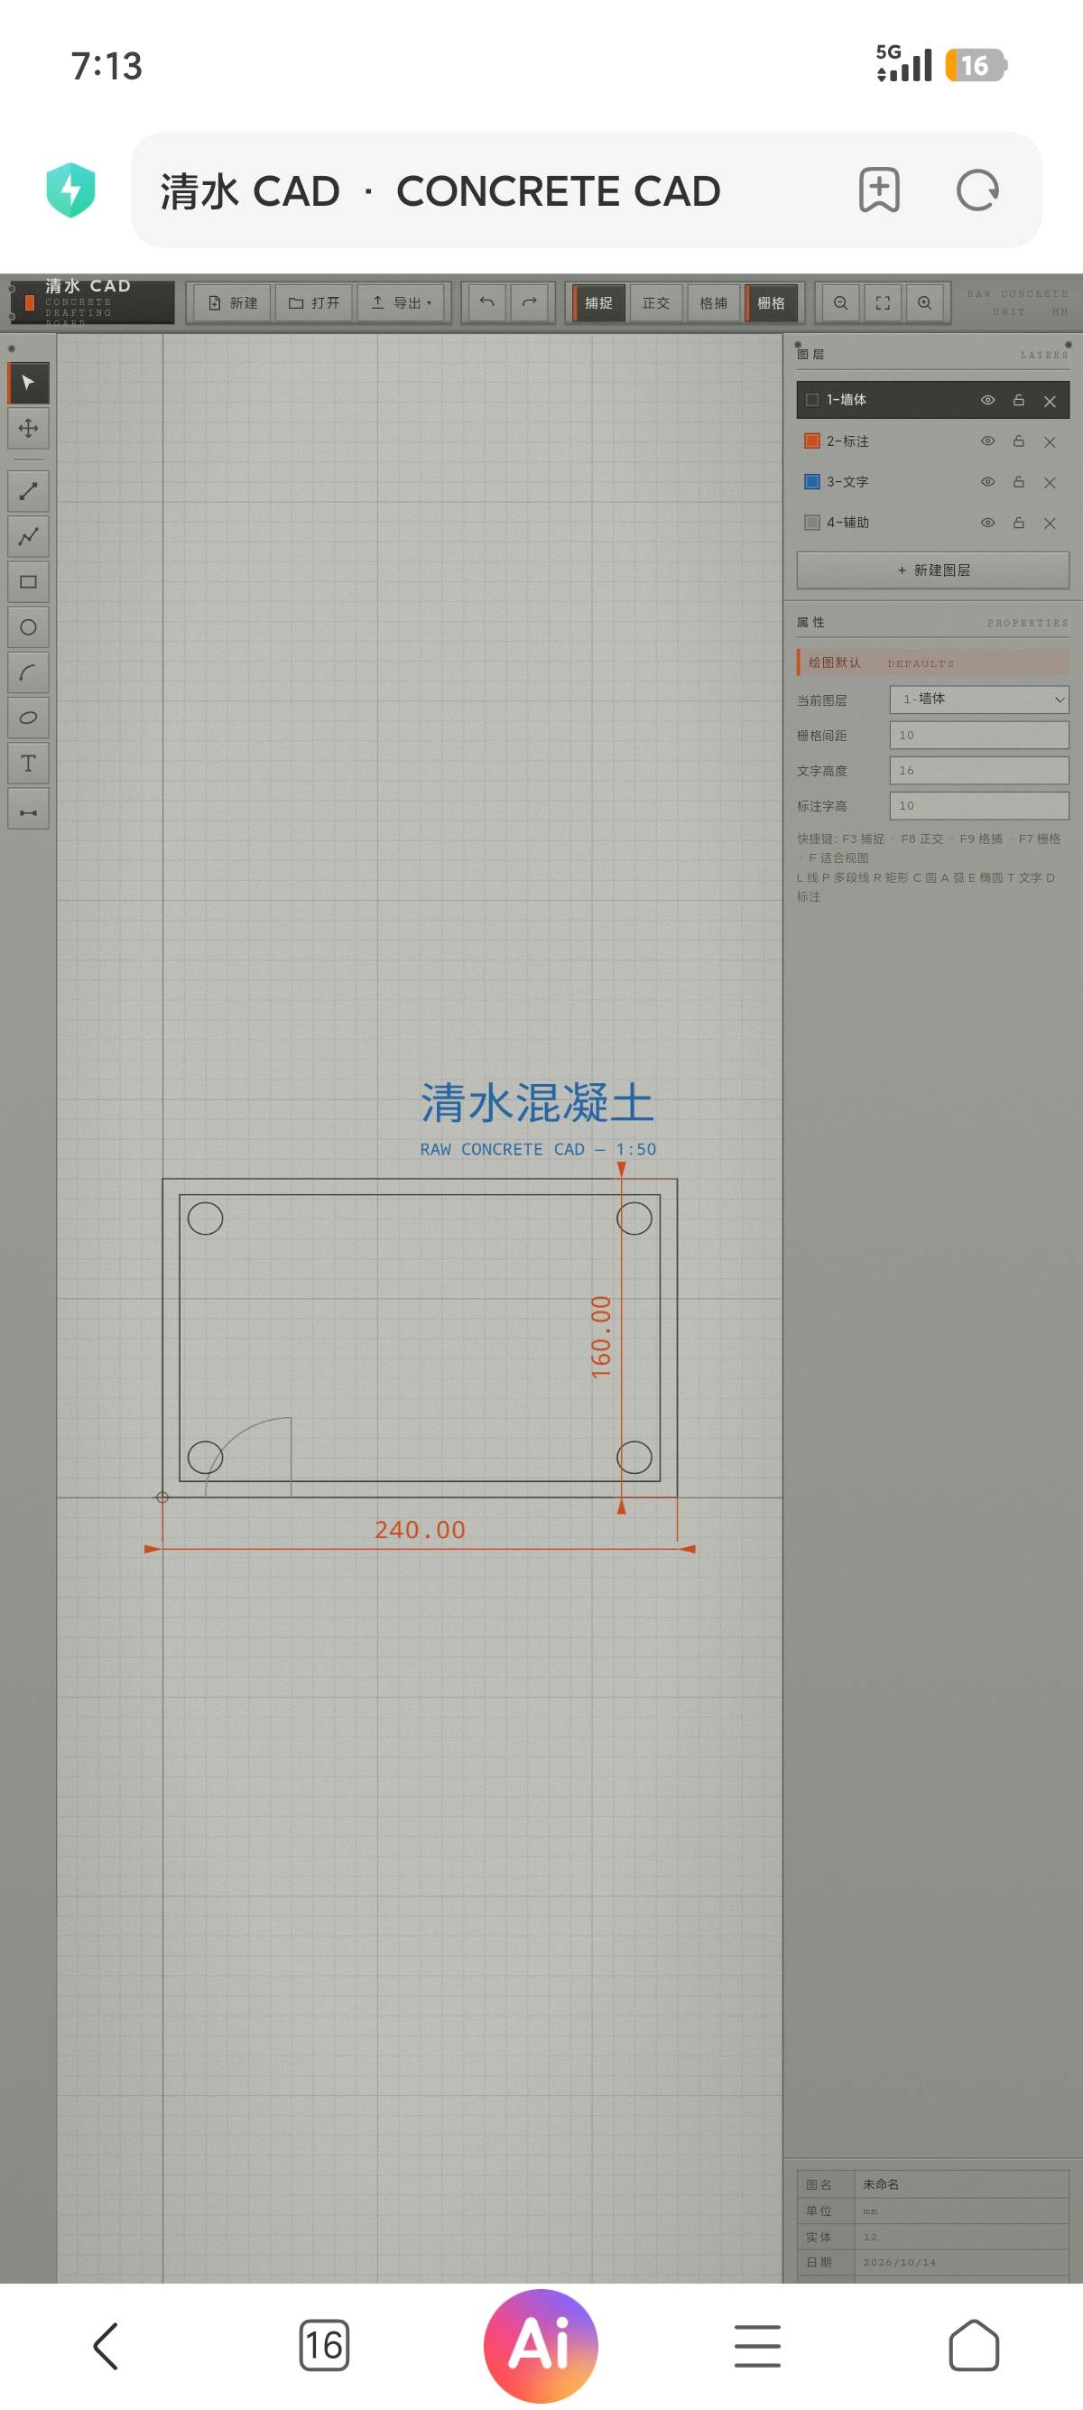Go to browser home page
The height and width of the screenshot is (2410, 1083).
coord(974,2347)
